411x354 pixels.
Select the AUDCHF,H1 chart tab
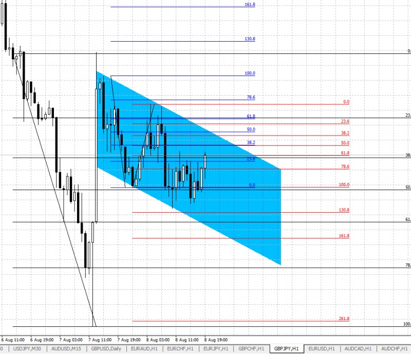click(394, 349)
